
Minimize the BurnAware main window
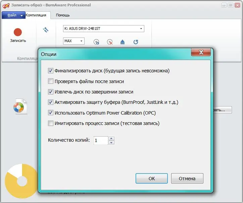click(x=224, y=5)
